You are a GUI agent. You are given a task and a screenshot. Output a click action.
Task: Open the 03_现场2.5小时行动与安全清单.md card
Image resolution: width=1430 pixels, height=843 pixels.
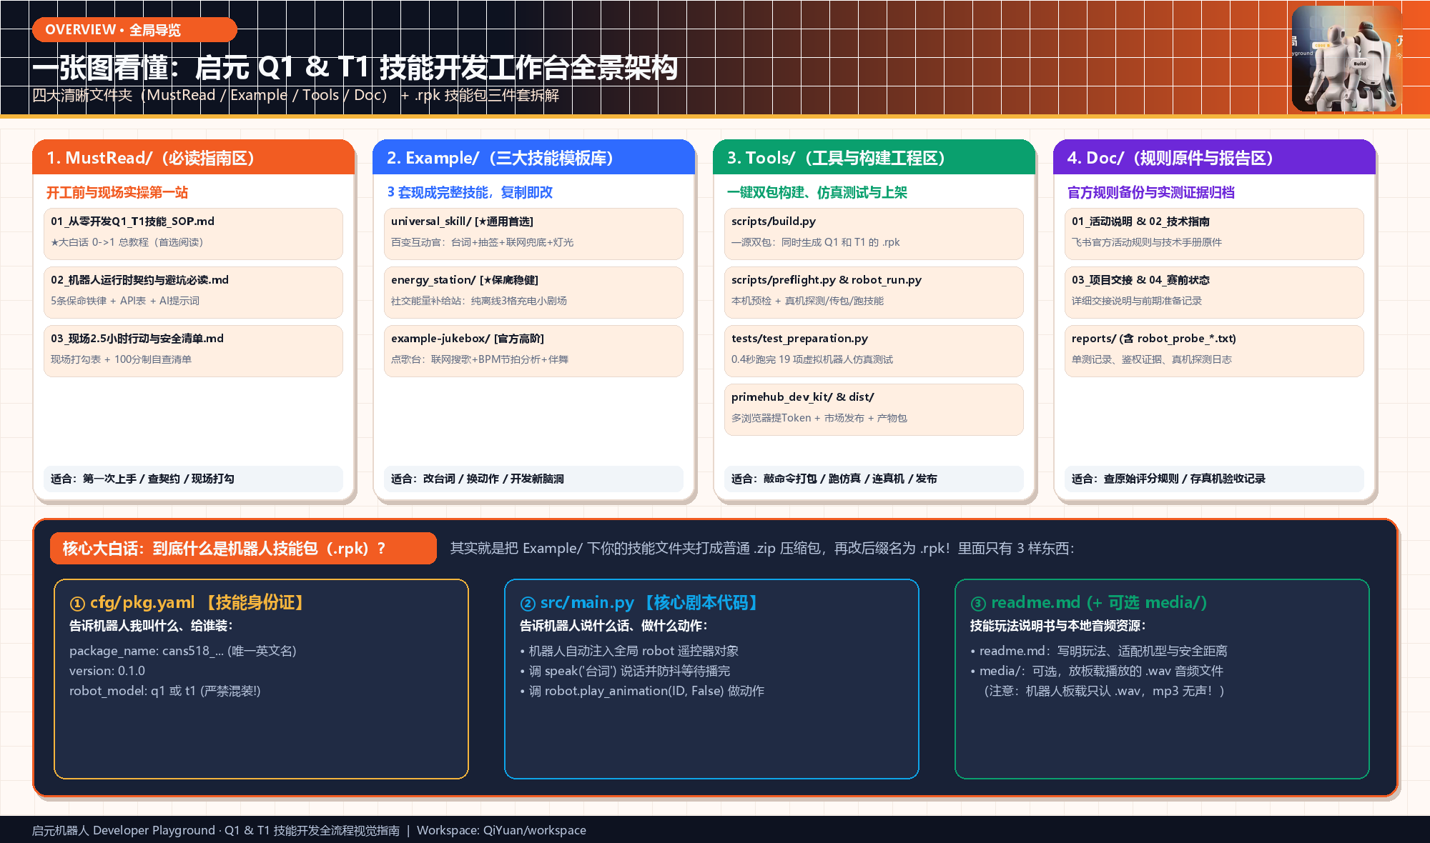pyautogui.click(x=193, y=351)
